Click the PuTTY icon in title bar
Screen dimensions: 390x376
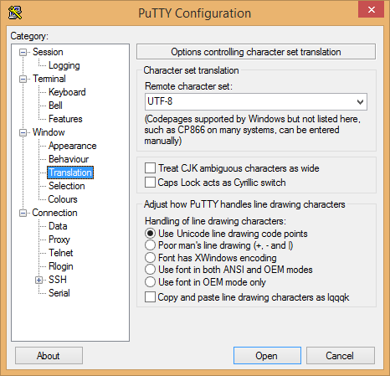[15, 13]
